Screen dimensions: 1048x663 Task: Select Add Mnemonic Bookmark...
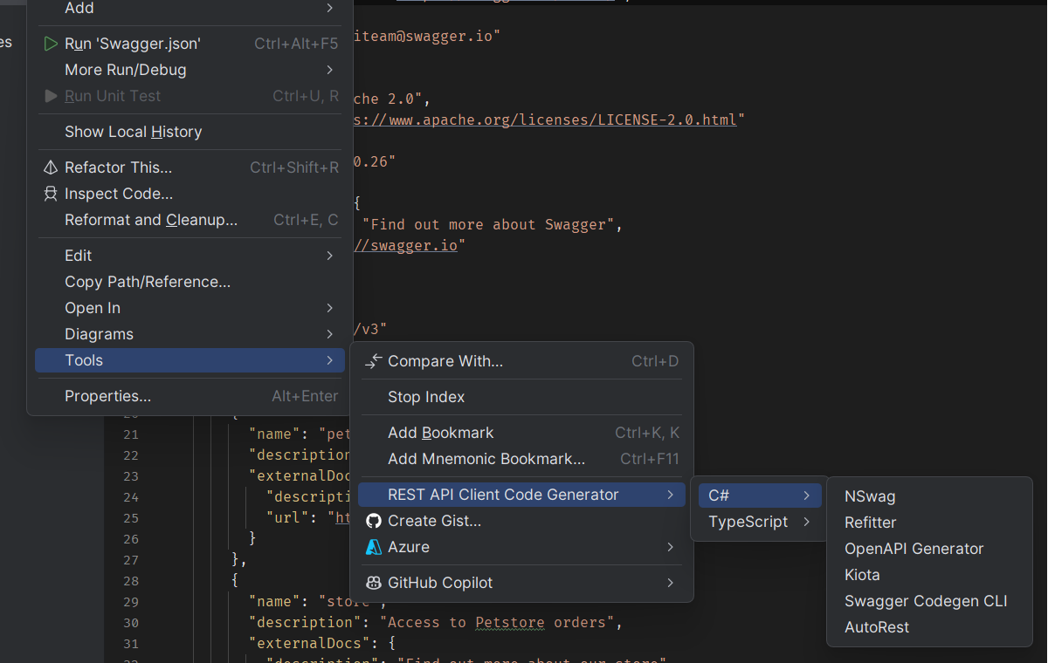pyautogui.click(x=522, y=459)
